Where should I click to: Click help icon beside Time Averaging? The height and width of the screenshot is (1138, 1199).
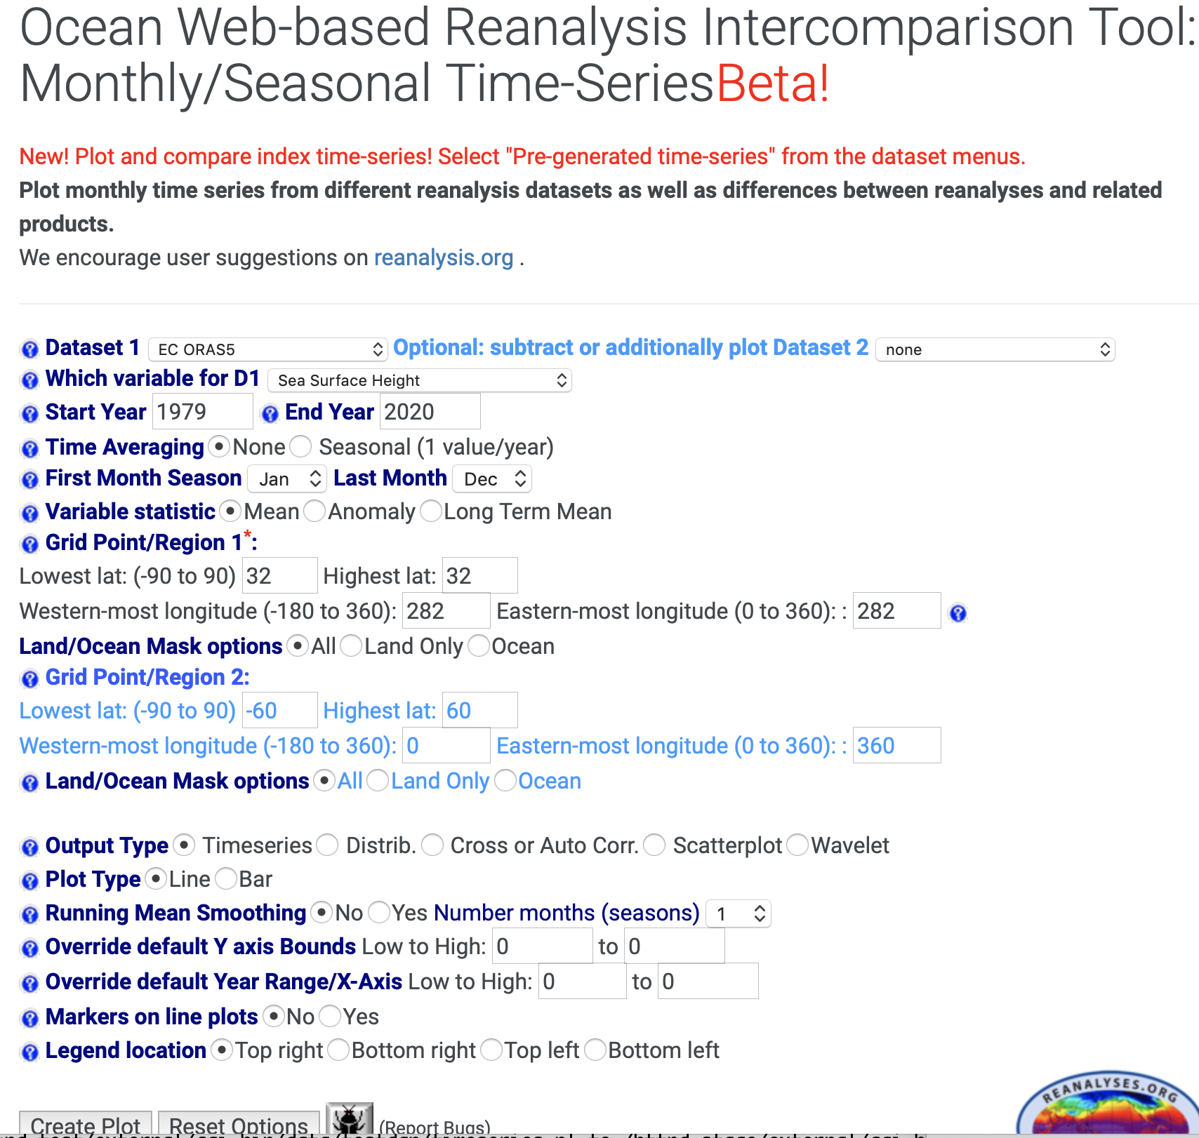click(x=29, y=448)
